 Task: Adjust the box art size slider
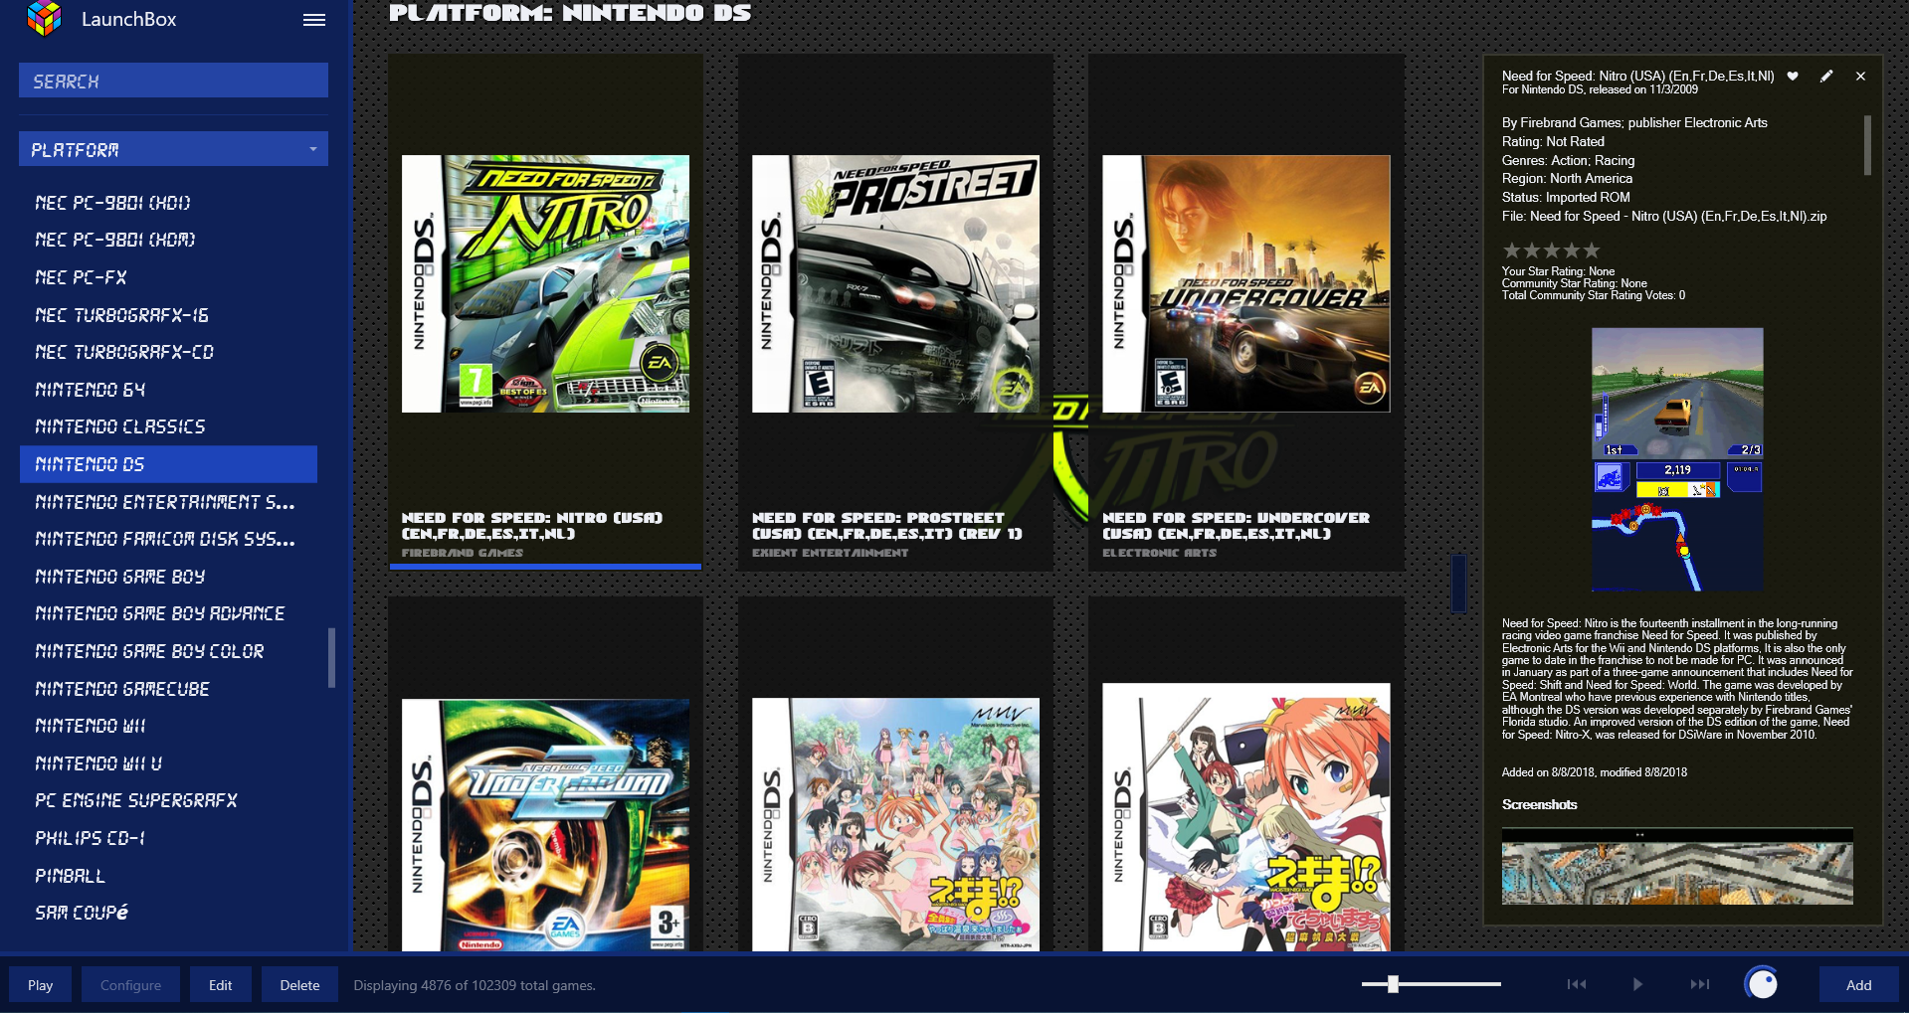(x=1394, y=984)
